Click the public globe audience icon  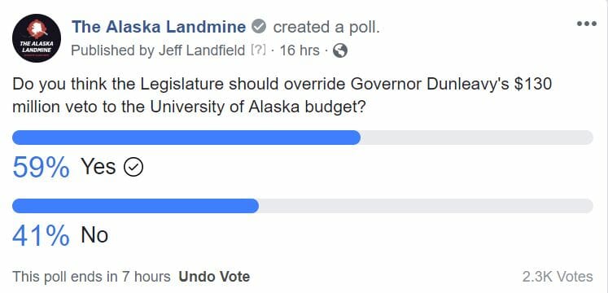click(x=339, y=50)
